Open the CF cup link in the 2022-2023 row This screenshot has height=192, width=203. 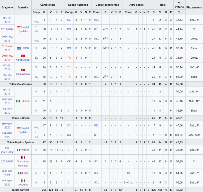(69, 162)
